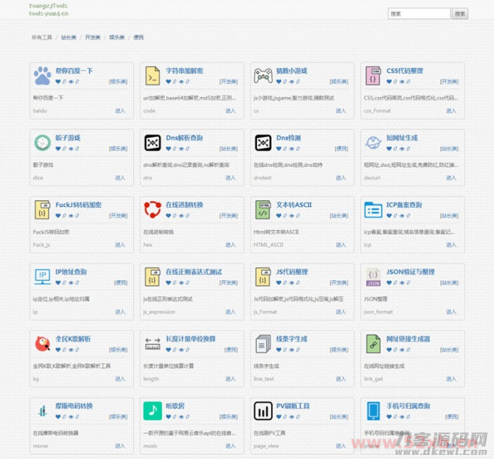Select the CSS代码整理 file icon
This screenshot has height=459, width=494.
(x=374, y=76)
